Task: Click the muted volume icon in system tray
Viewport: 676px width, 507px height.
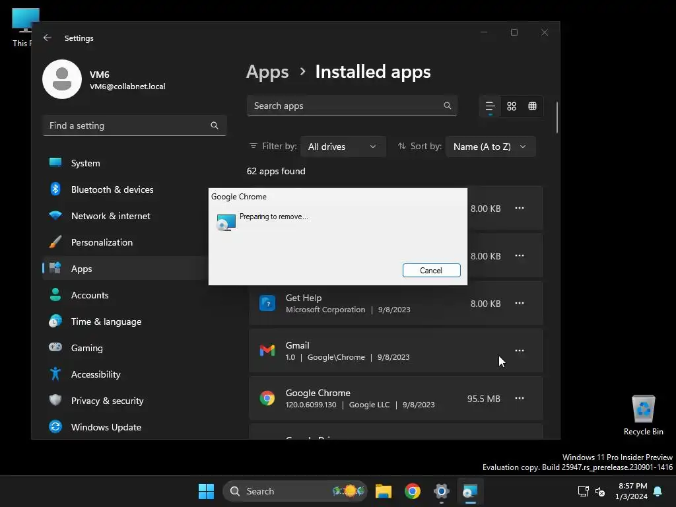Action: 599,491
